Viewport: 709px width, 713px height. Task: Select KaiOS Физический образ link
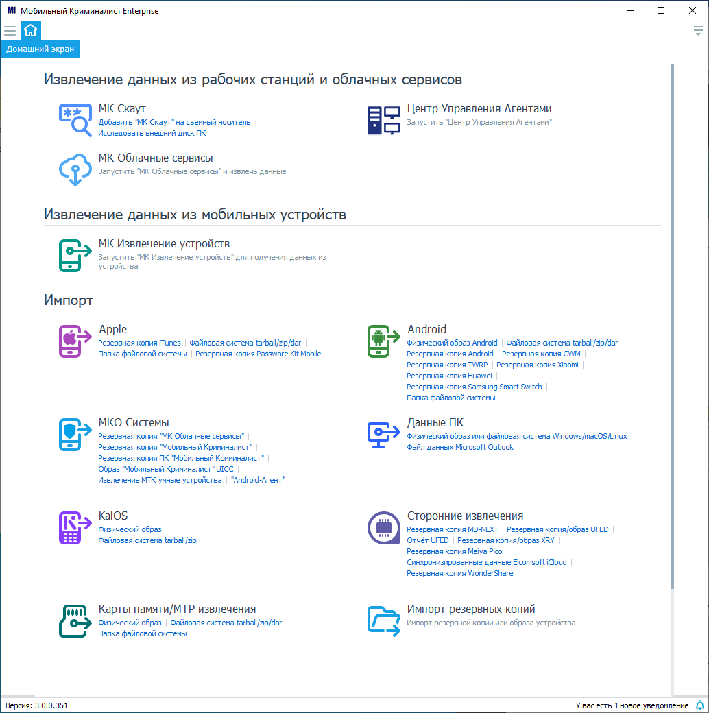tap(130, 529)
